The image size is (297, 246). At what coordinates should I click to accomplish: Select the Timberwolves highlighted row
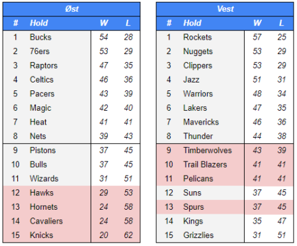pyautogui.click(x=225, y=150)
